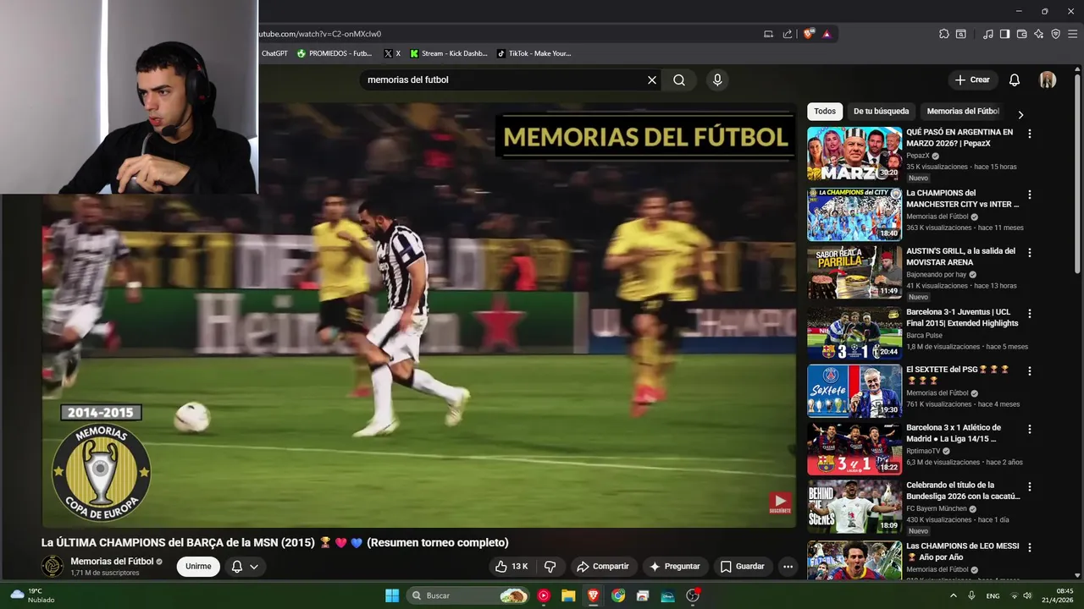The image size is (1084, 609).
Task: Show hidden system tray icons chevron
Action: pos(954,595)
